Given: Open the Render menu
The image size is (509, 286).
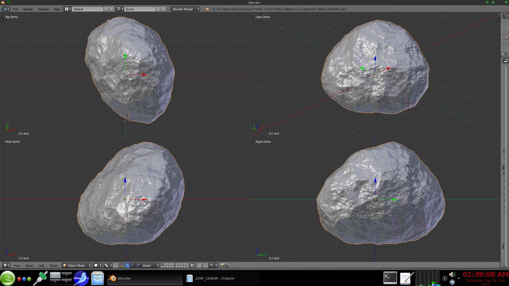Looking at the screenshot, I should point(28,9).
